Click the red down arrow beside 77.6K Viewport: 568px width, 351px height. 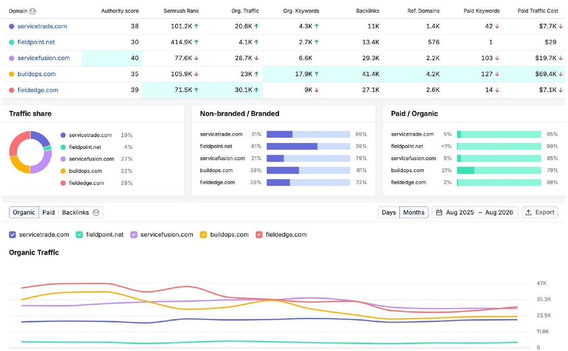(x=196, y=58)
